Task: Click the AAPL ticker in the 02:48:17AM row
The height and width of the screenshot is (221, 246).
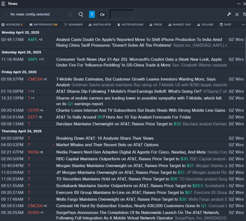Action: (33, 40)
